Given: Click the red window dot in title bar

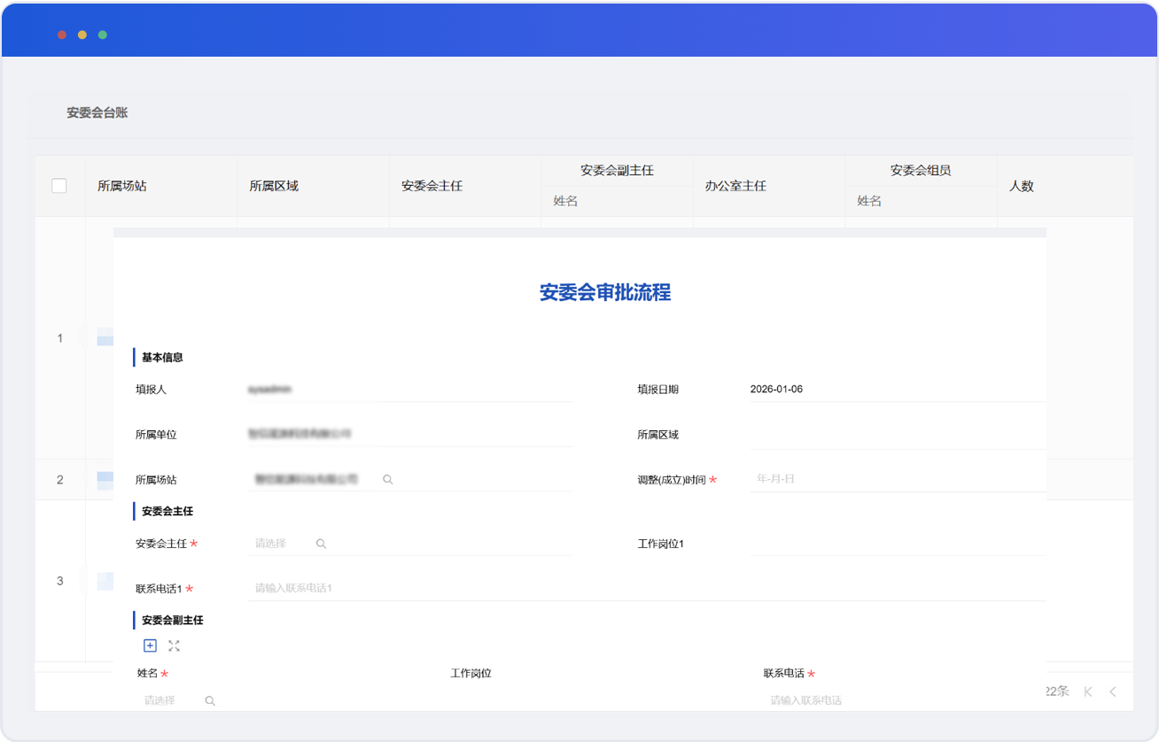Looking at the screenshot, I should pos(62,35).
